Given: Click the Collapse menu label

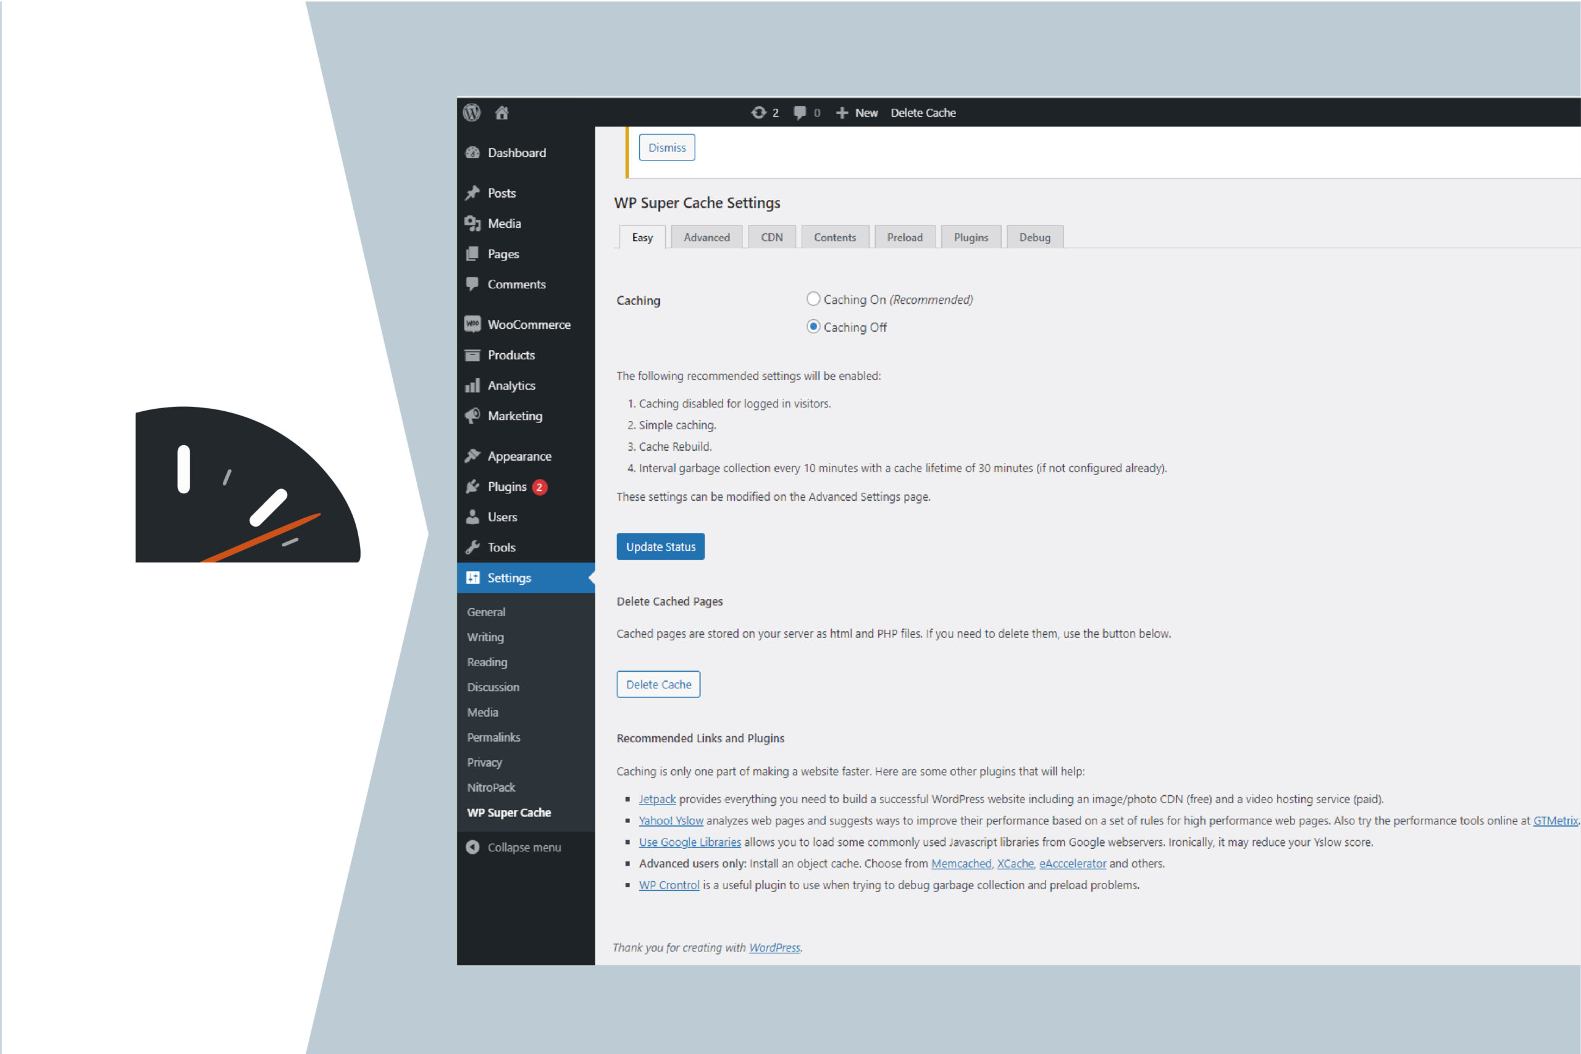Looking at the screenshot, I should 524,848.
